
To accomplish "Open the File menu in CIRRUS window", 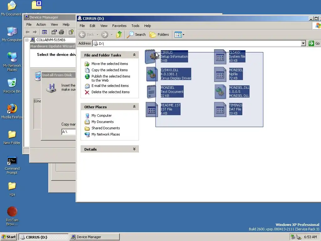I will point(82,26).
